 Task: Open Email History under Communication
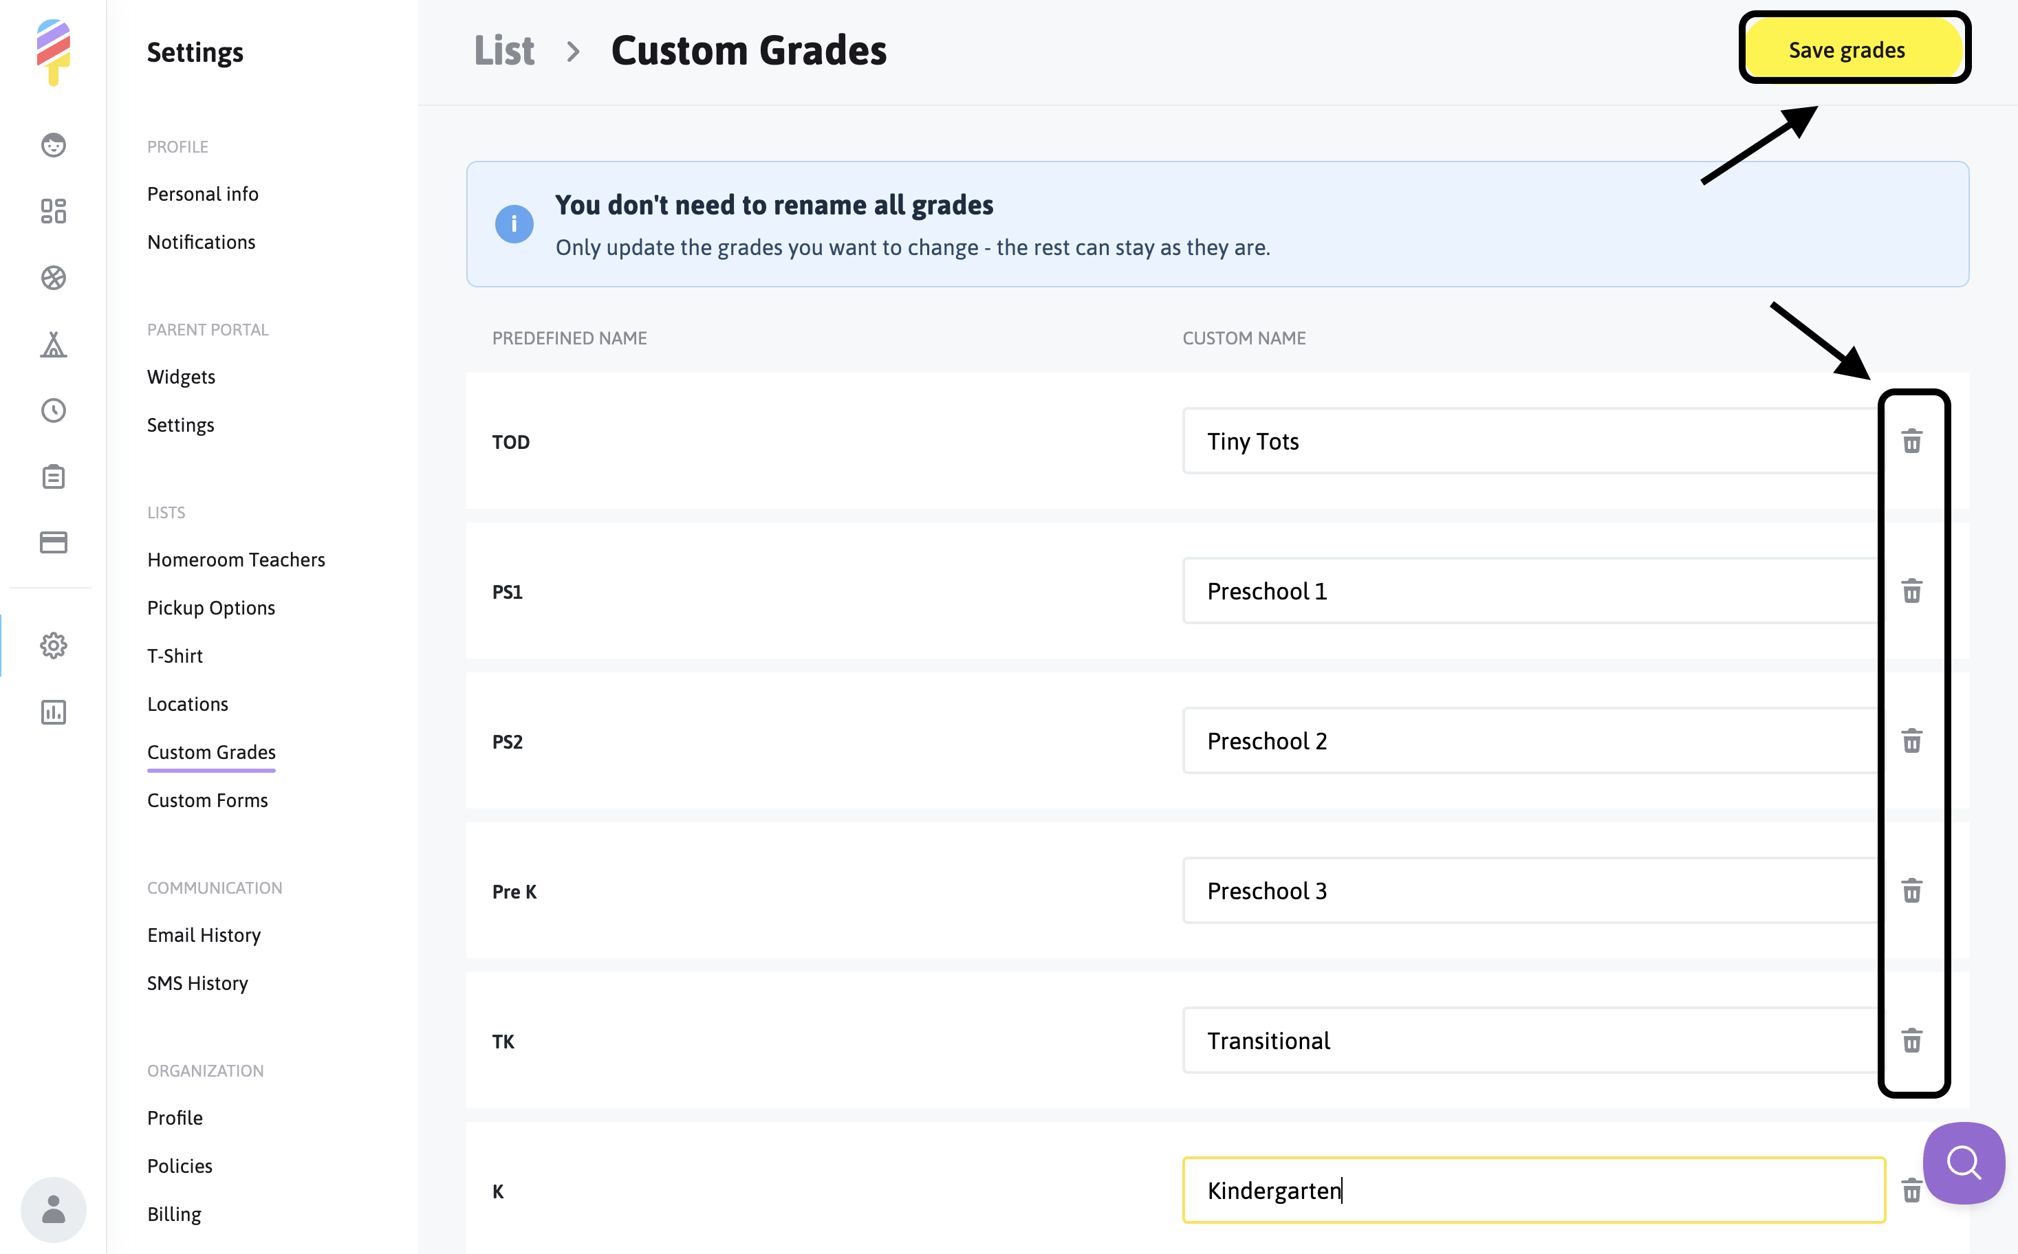(204, 935)
